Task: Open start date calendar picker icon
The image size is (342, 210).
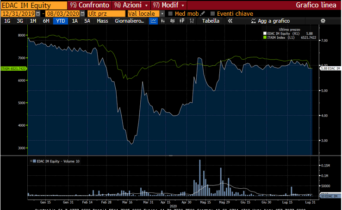Action: (x=37, y=14)
